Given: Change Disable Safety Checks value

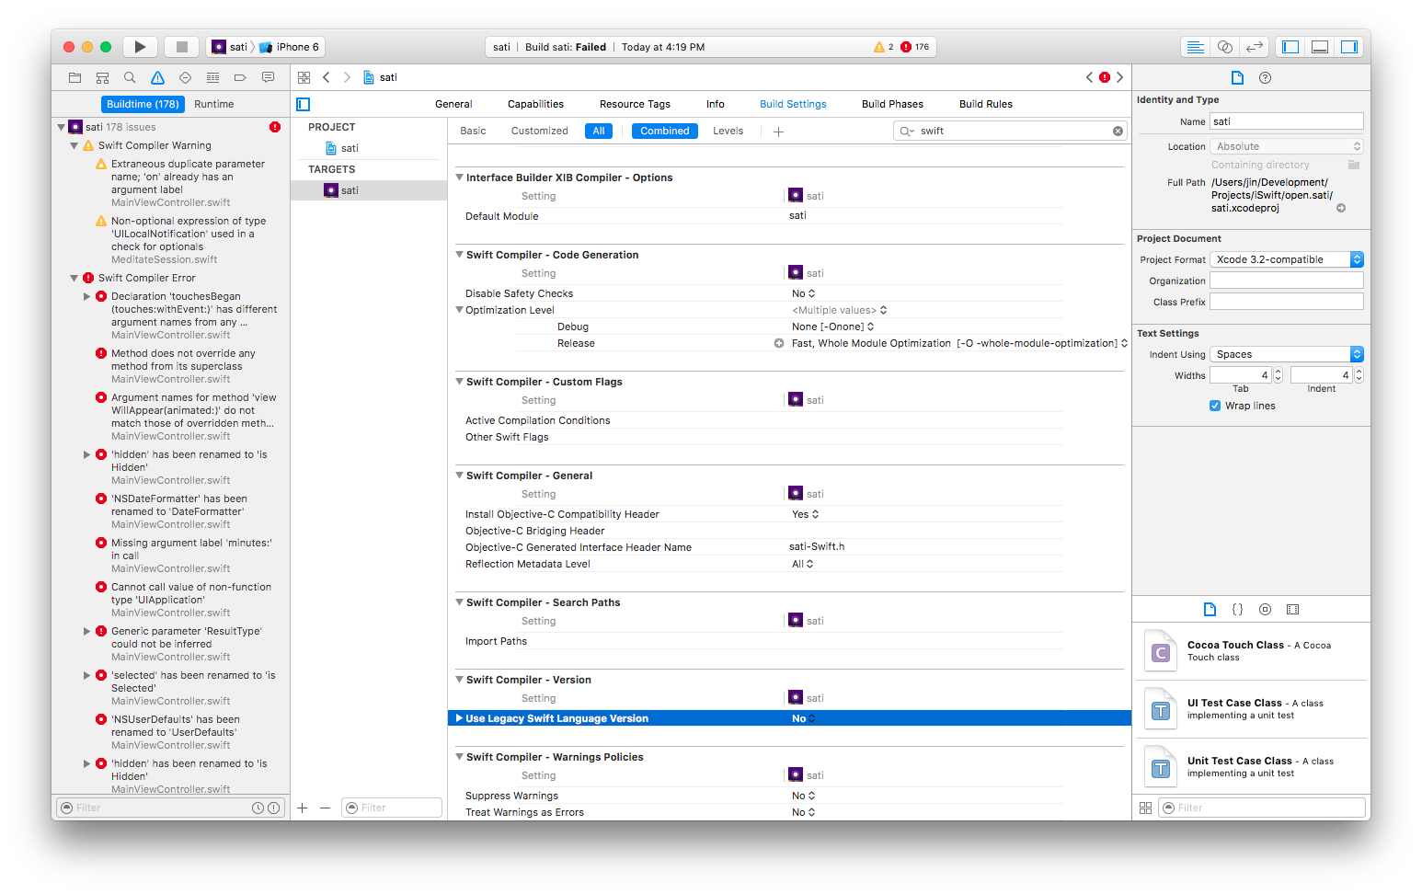Looking at the screenshot, I should (804, 293).
